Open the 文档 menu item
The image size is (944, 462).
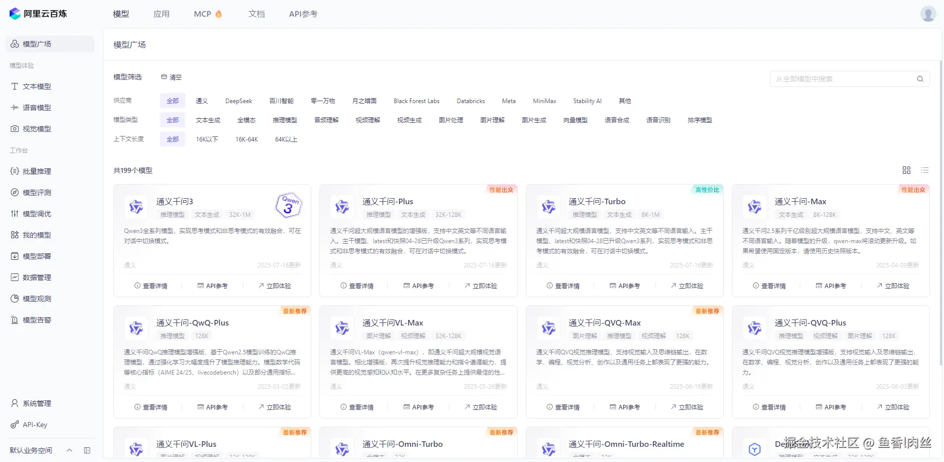coord(257,14)
